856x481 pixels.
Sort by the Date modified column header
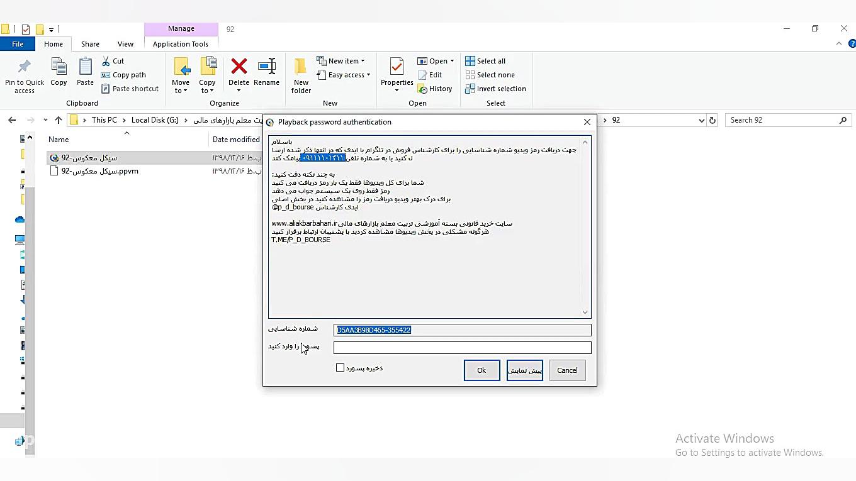[236, 140]
